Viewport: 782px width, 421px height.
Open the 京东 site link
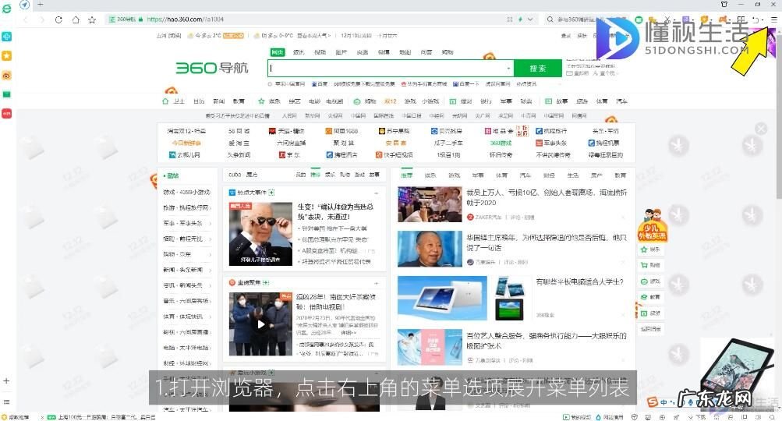[290, 154]
